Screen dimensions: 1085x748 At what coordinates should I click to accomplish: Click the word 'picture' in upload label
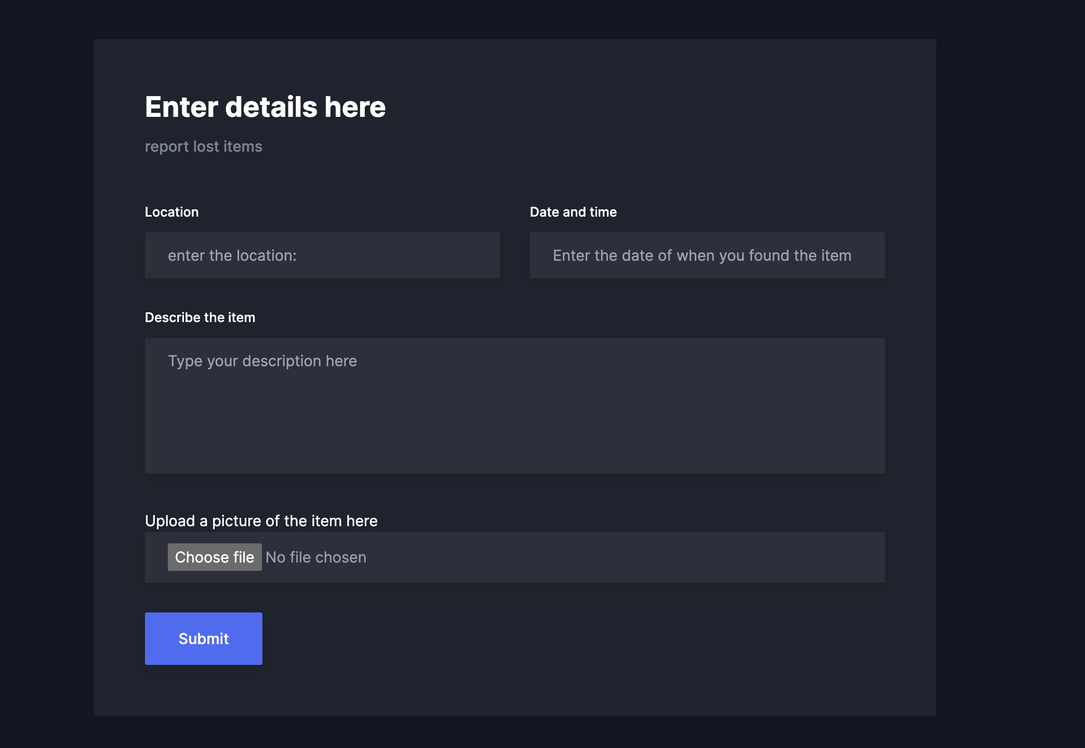pos(236,521)
